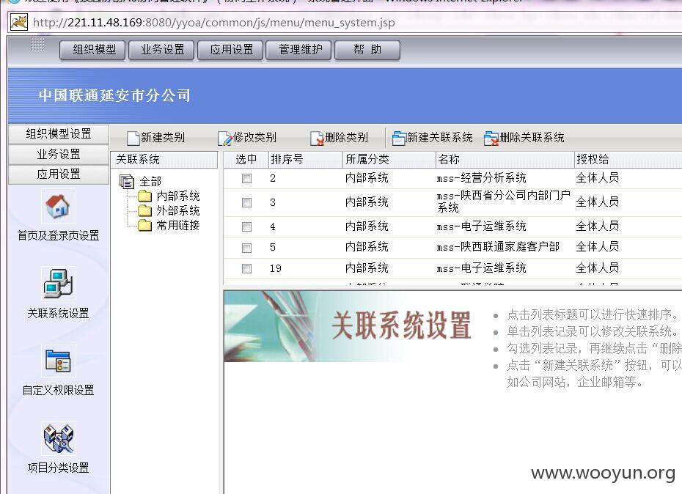The height and width of the screenshot is (494, 682).
Task: Select the 内部系统 tree folder
Action: tap(178, 196)
